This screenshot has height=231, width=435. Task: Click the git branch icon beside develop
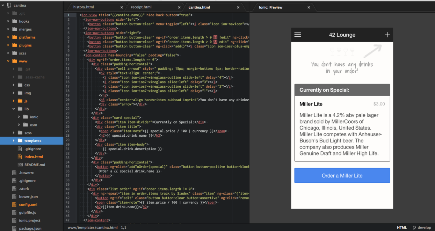click(414, 227)
